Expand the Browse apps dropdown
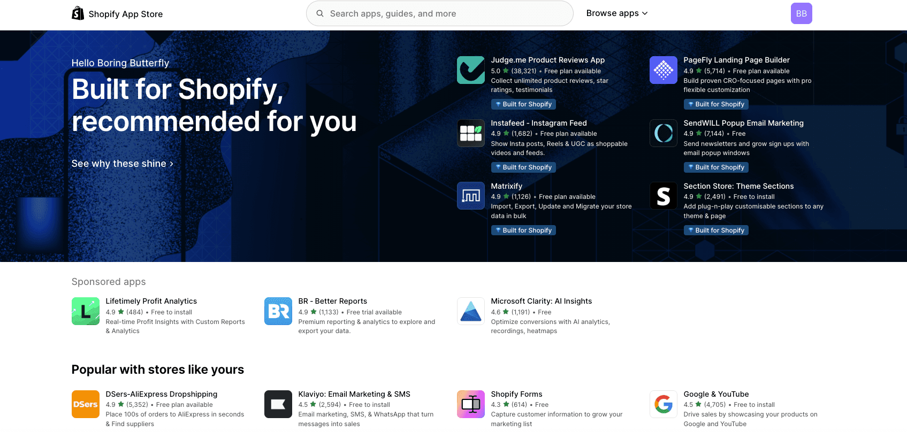907x432 pixels. (617, 13)
